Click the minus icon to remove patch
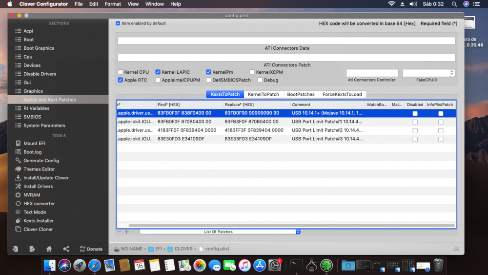The image size is (488, 275). 120,232
